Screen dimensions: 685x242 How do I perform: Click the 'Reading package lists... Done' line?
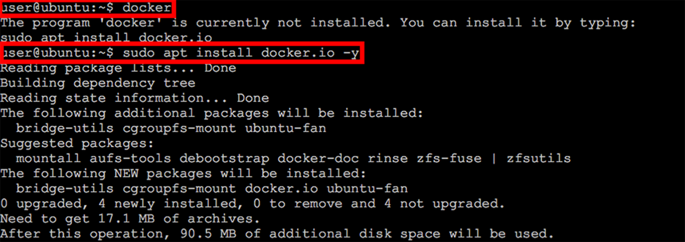point(118,68)
